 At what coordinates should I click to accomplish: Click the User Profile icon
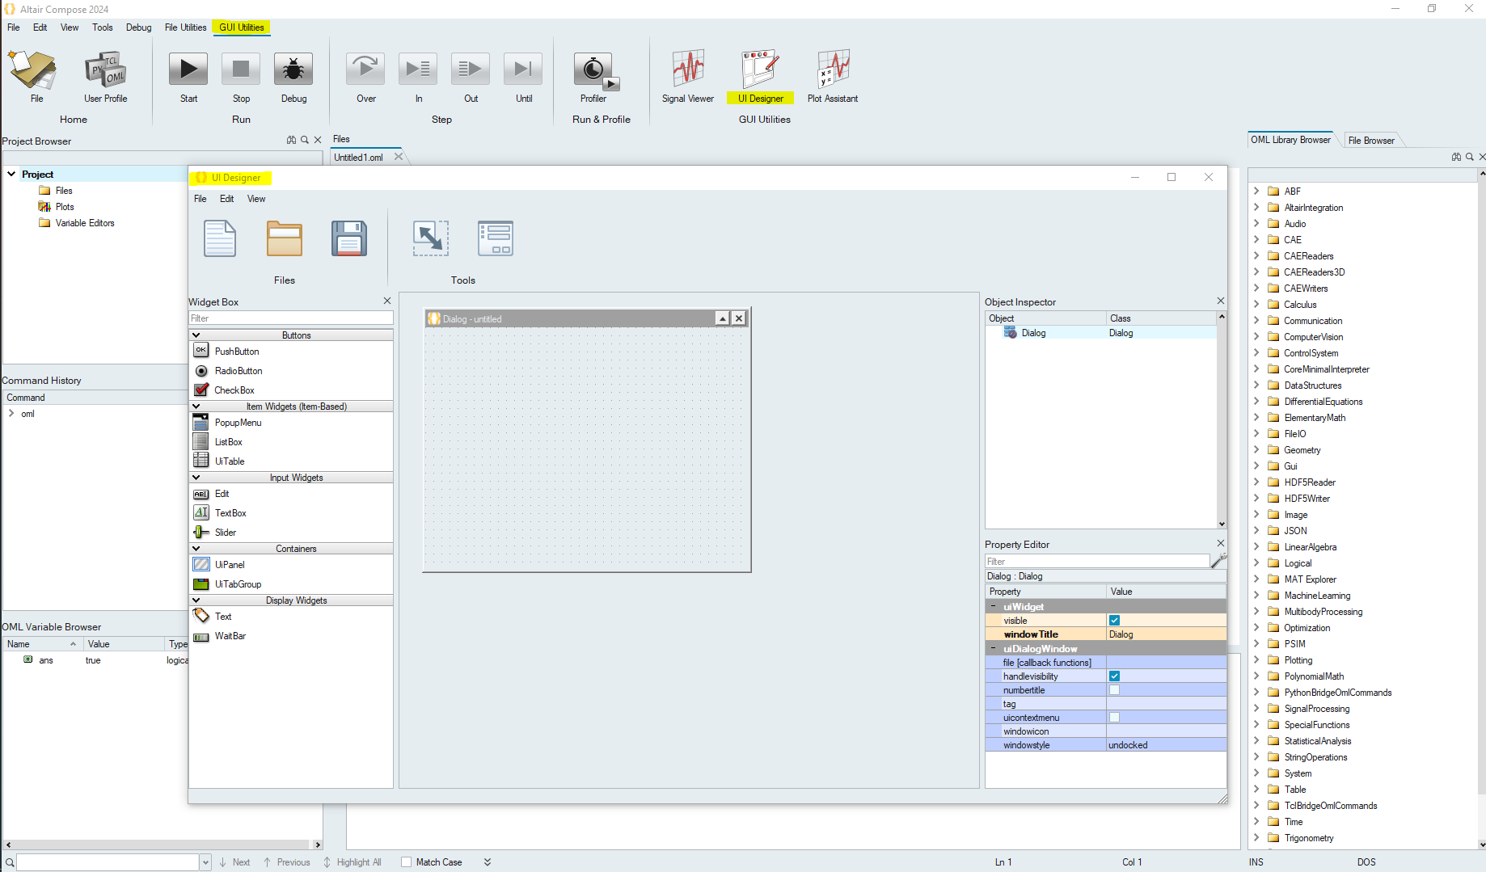click(105, 70)
